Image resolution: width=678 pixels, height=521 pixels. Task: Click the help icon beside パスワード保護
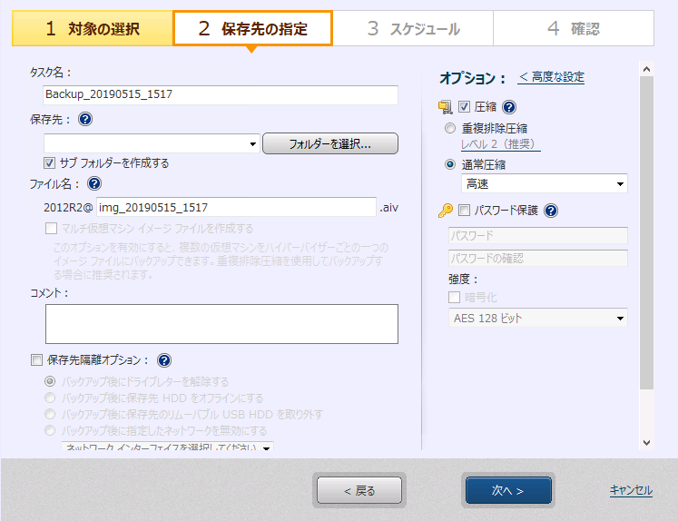551,211
